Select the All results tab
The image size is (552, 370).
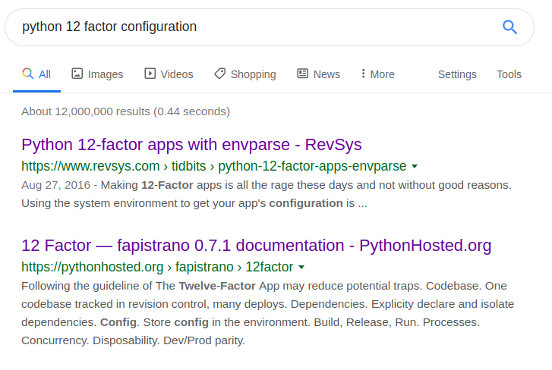click(x=36, y=74)
